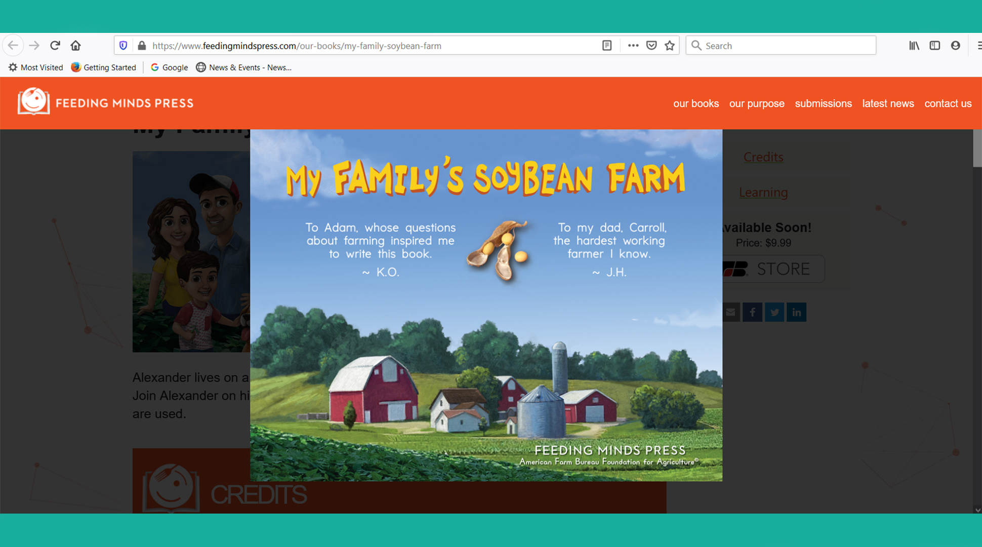Open Most Visited bookmarks folder
The height and width of the screenshot is (547, 982).
35,67
